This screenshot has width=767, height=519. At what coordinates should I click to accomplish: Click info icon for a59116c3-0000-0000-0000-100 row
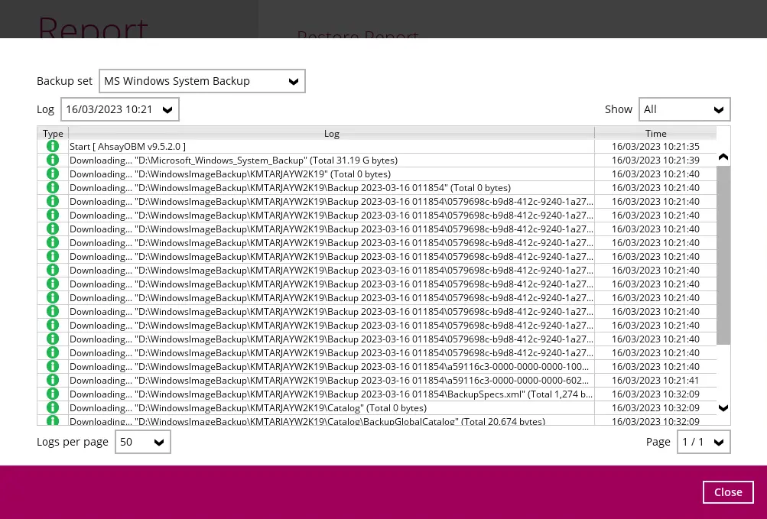(53, 366)
